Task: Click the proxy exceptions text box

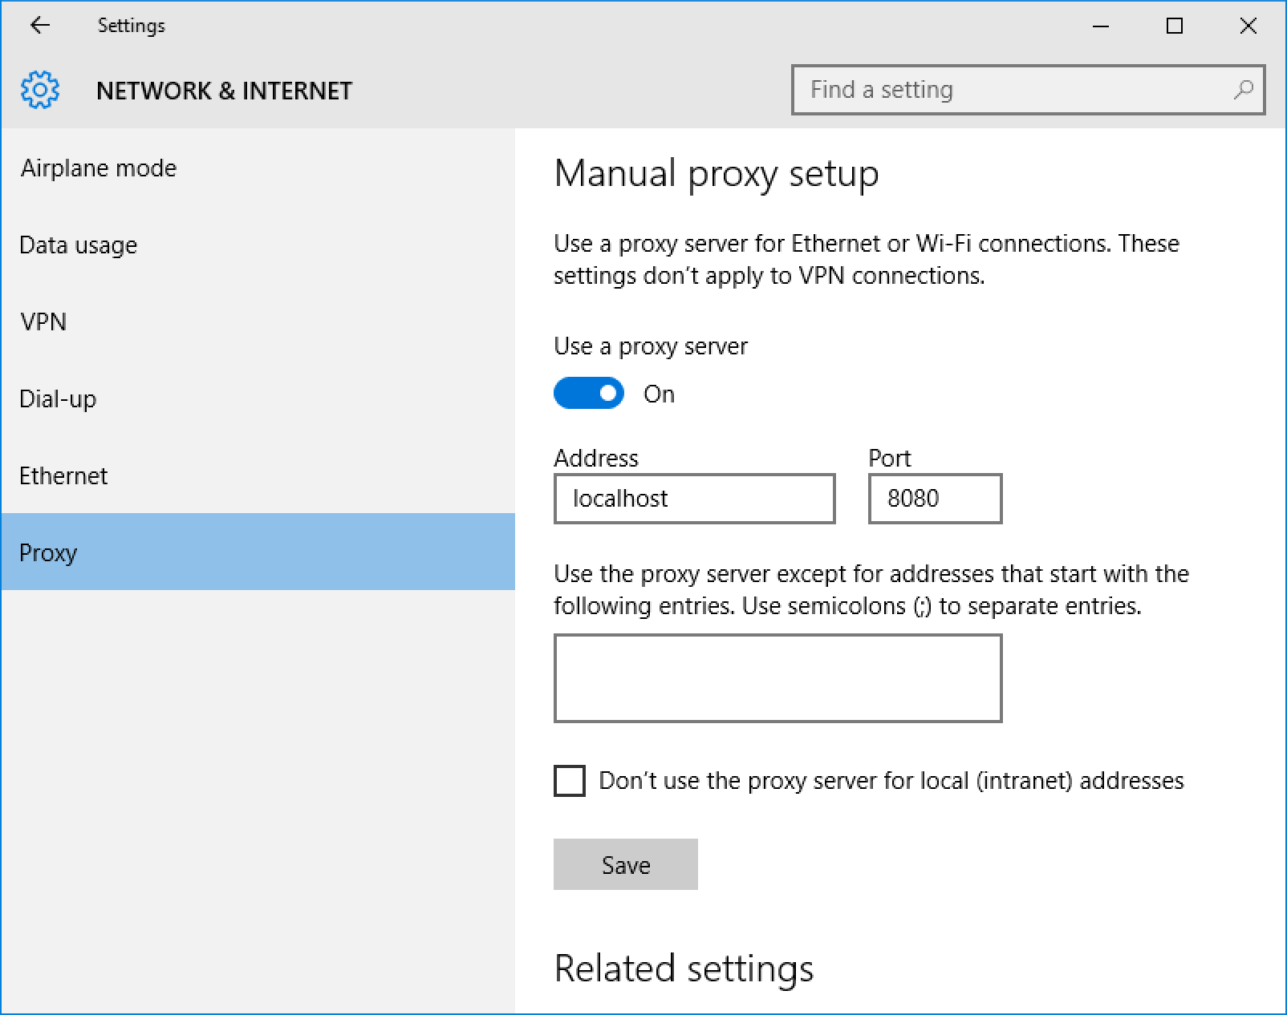Action: tap(778, 678)
